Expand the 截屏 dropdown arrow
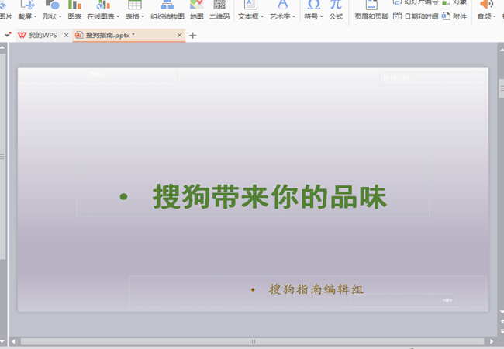This screenshot has height=349, width=504. (x=36, y=17)
